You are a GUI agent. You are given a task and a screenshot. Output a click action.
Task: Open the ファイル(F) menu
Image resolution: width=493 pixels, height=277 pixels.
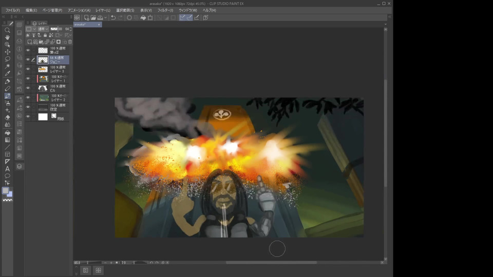point(12,10)
